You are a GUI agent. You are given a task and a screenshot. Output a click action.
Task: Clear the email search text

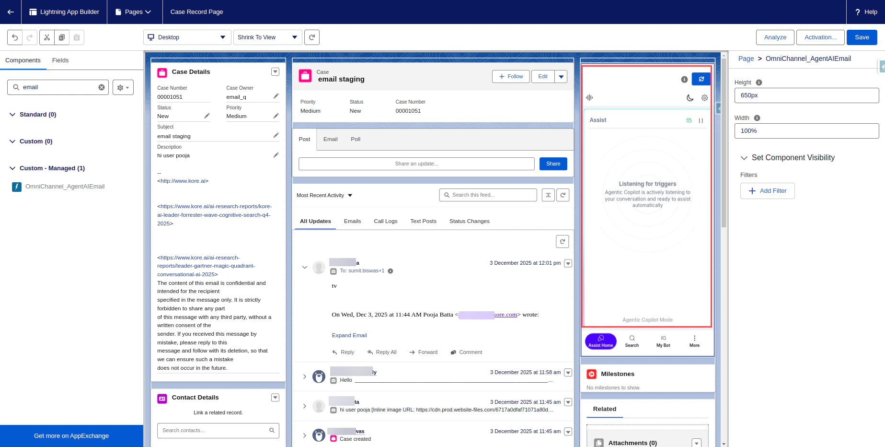102,87
